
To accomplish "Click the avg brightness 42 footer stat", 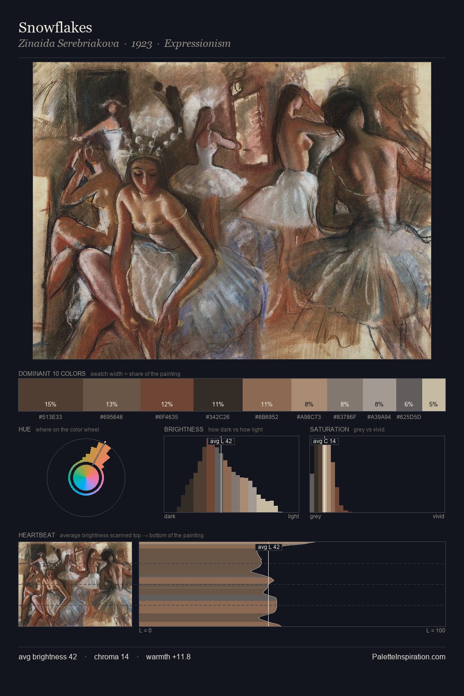I will point(48,657).
